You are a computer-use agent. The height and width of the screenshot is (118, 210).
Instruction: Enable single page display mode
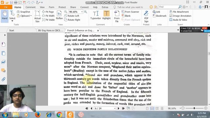[147, 108]
